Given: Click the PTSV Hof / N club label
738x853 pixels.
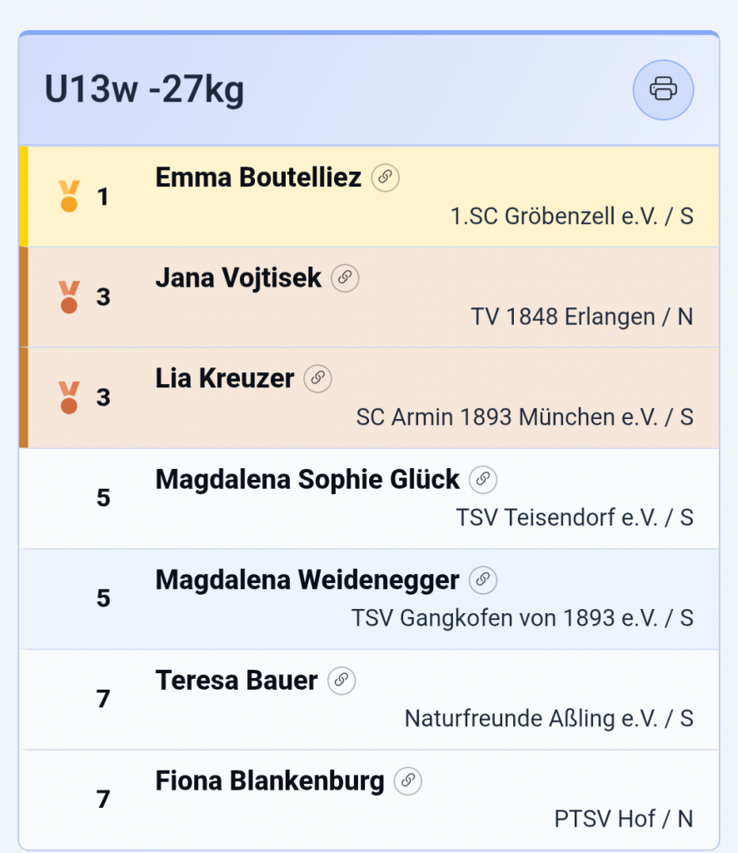Looking at the screenshot, I should tap(623, 819).
